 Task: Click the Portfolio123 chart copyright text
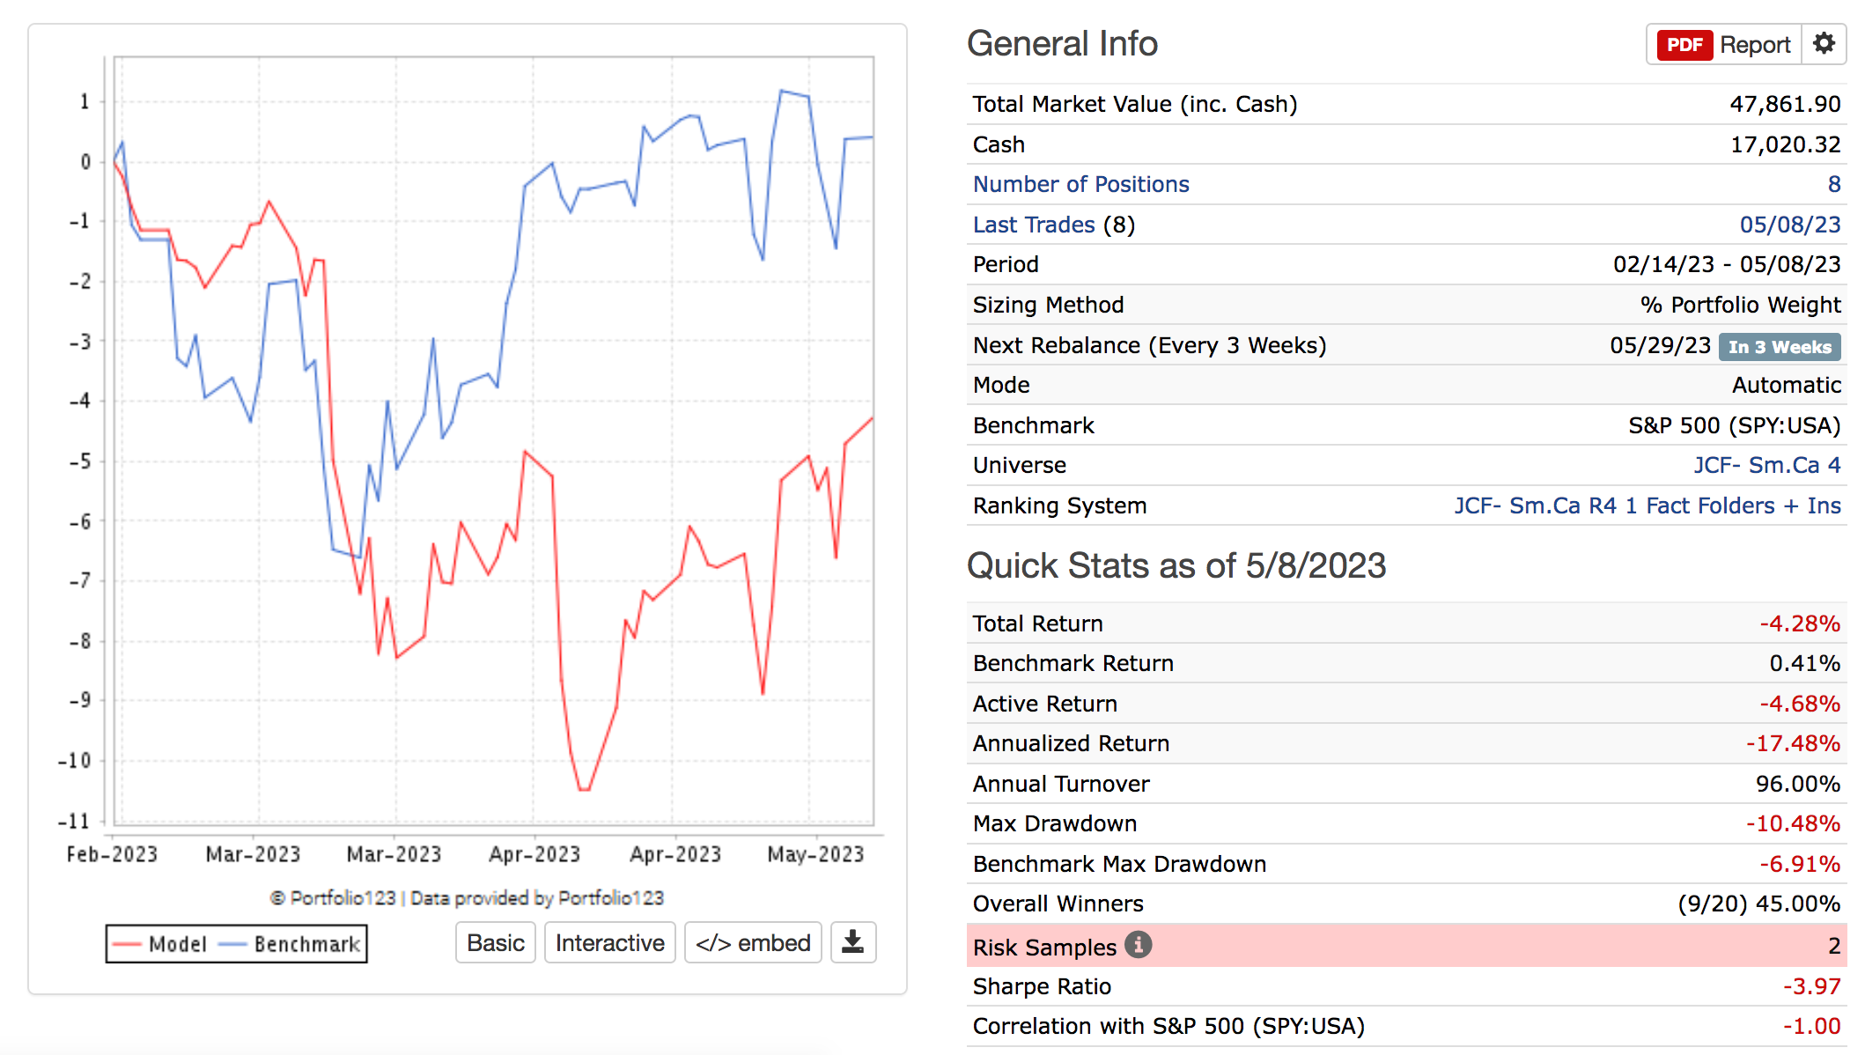(x=467, y=897)
